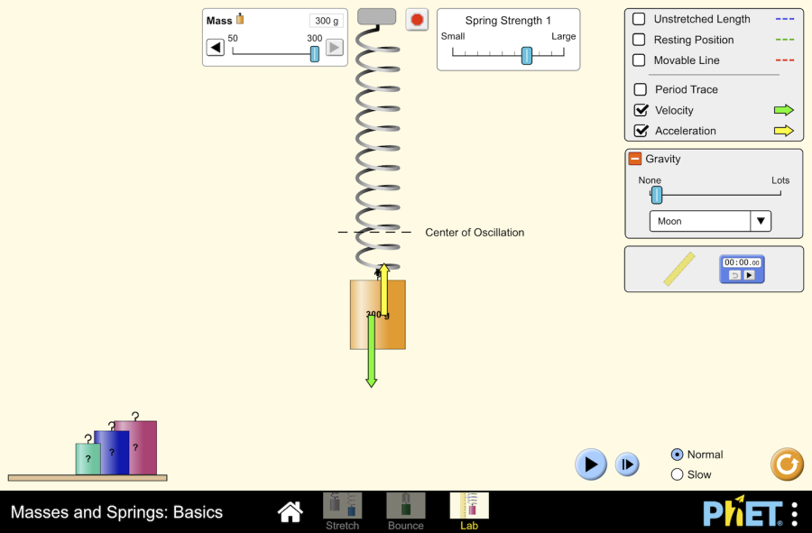This screenshot has height=533, width=812.
Task: Click the Mass value field showing 300 g
Action: (x=327, y=20)
